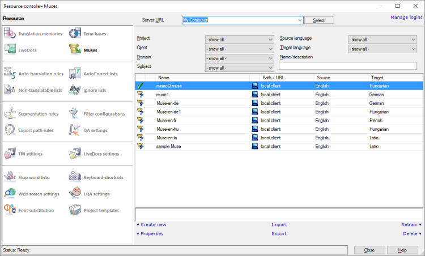Click the Web search settings label
Image resolution: width=425 pixels, height=256 pixels.
pos(39,194)
